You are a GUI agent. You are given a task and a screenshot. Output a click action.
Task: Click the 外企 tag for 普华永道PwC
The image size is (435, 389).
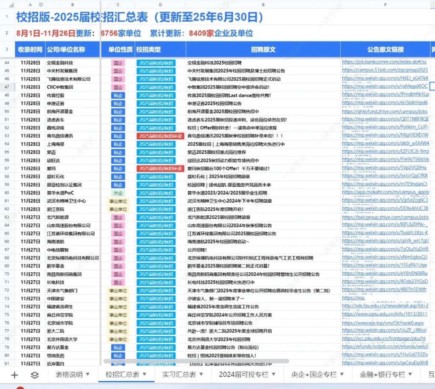pos(118,193)
